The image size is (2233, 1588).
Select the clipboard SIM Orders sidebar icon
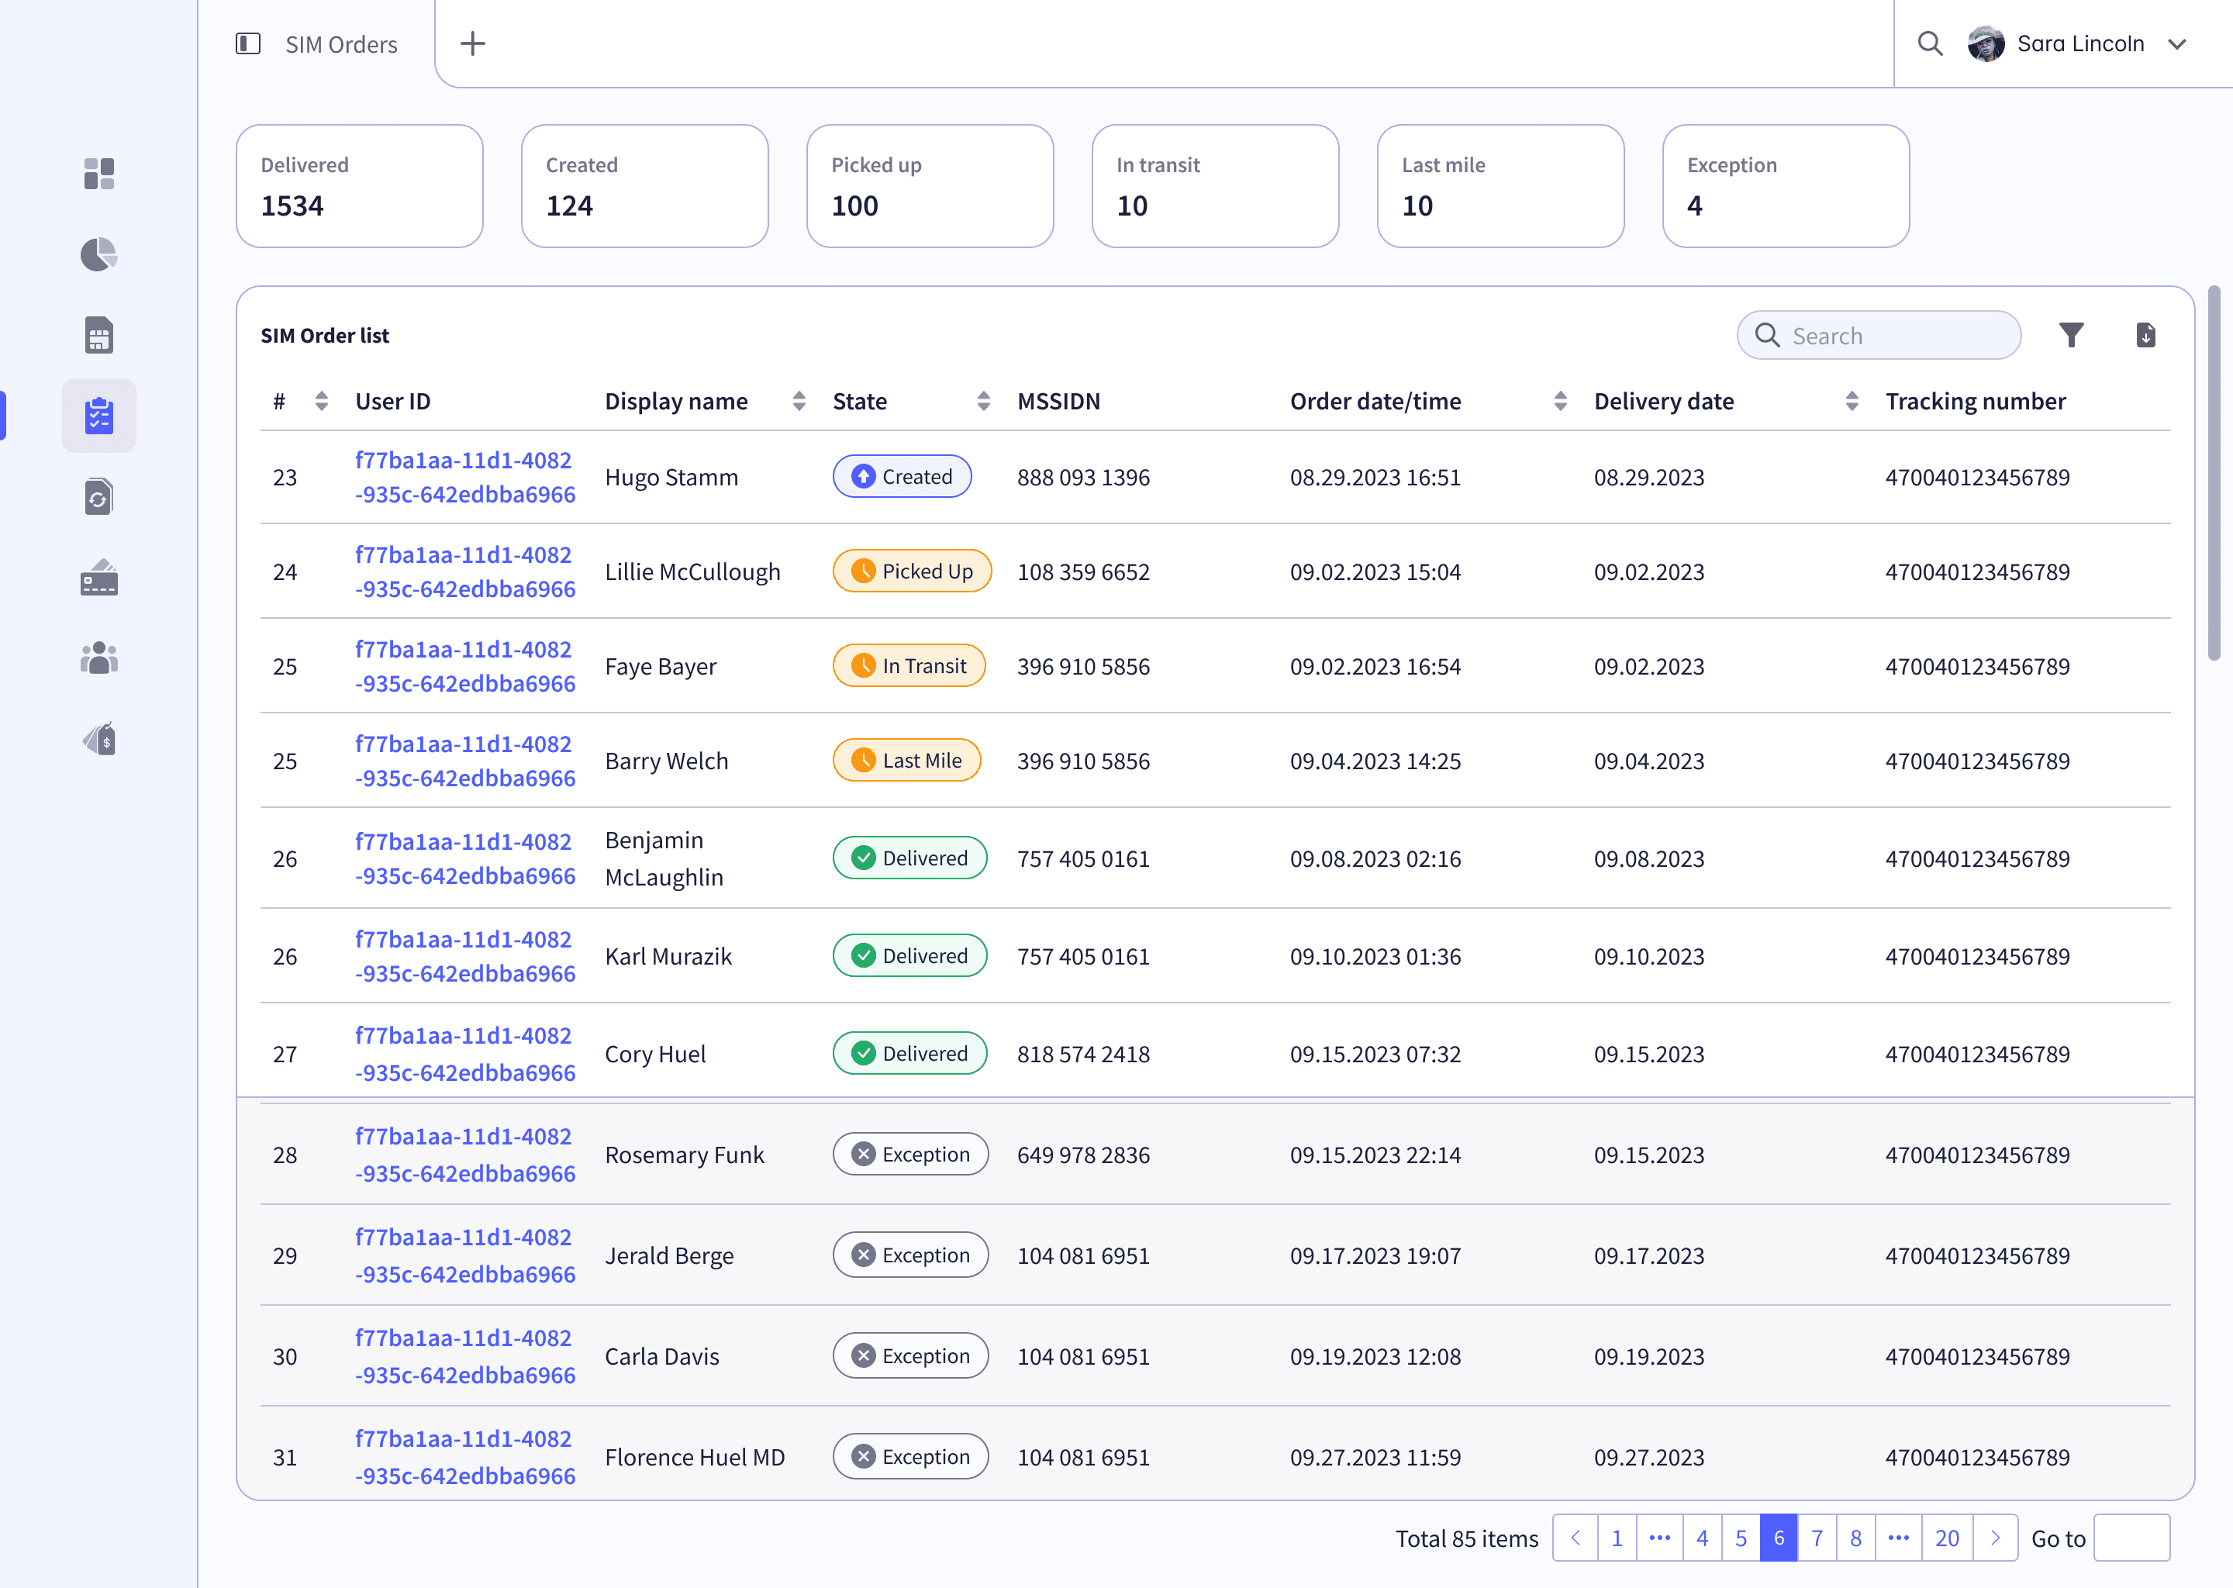tap(98, 416)
